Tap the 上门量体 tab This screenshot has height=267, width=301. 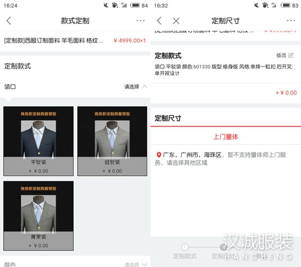(x=225, y=137)
